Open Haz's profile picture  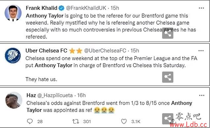click(x=14, y=100)
